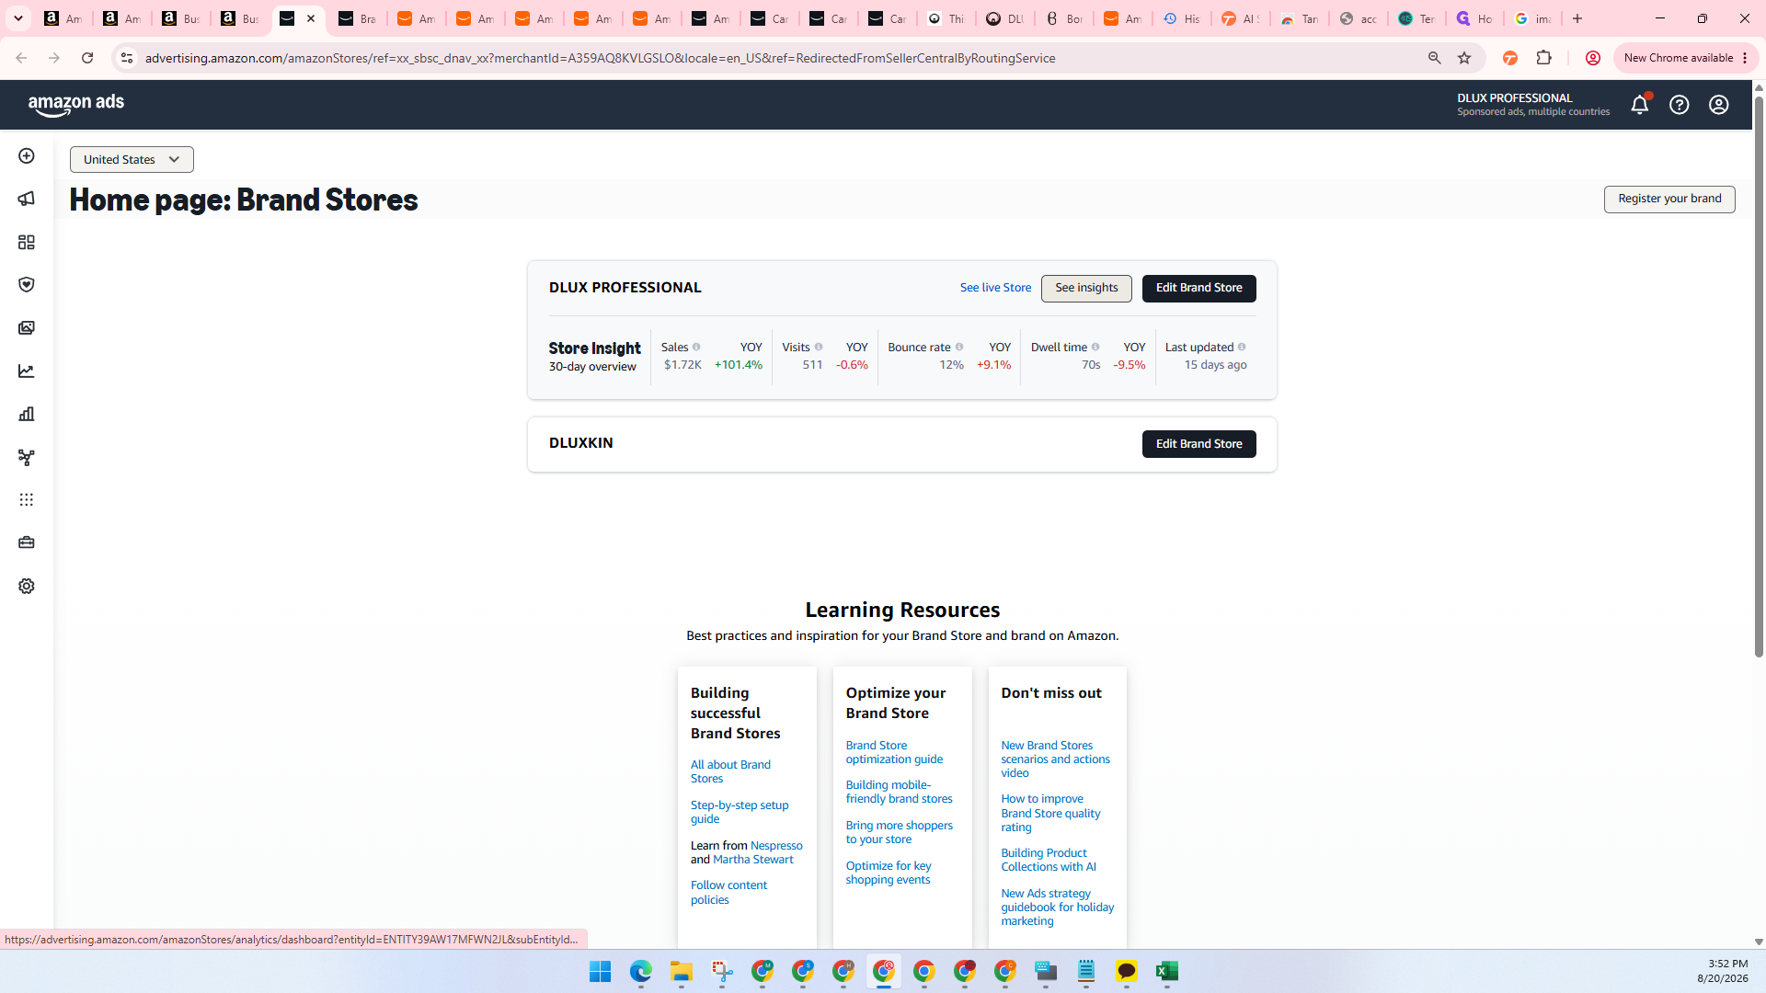This screenshot has width=1766, height=993.
Task: Open New Chrome available menu
Action: 1686,58
